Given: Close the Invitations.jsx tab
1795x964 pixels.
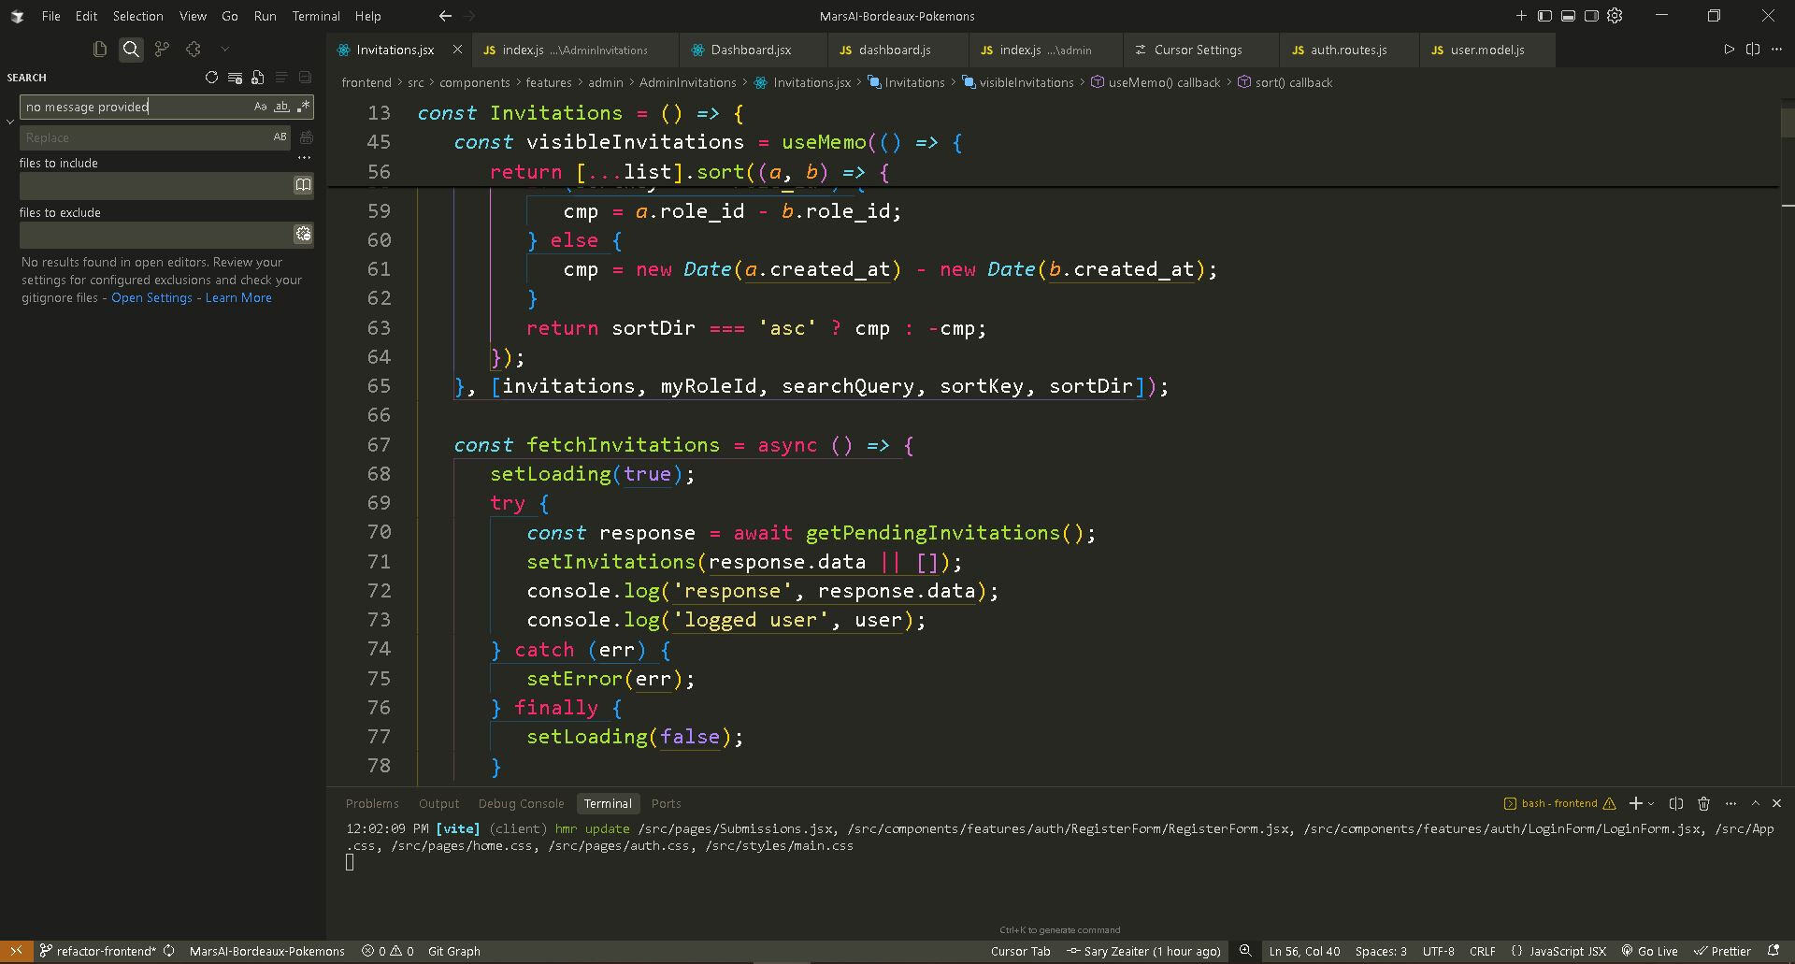Looking at the screenshot, I should tap(457, 50).
